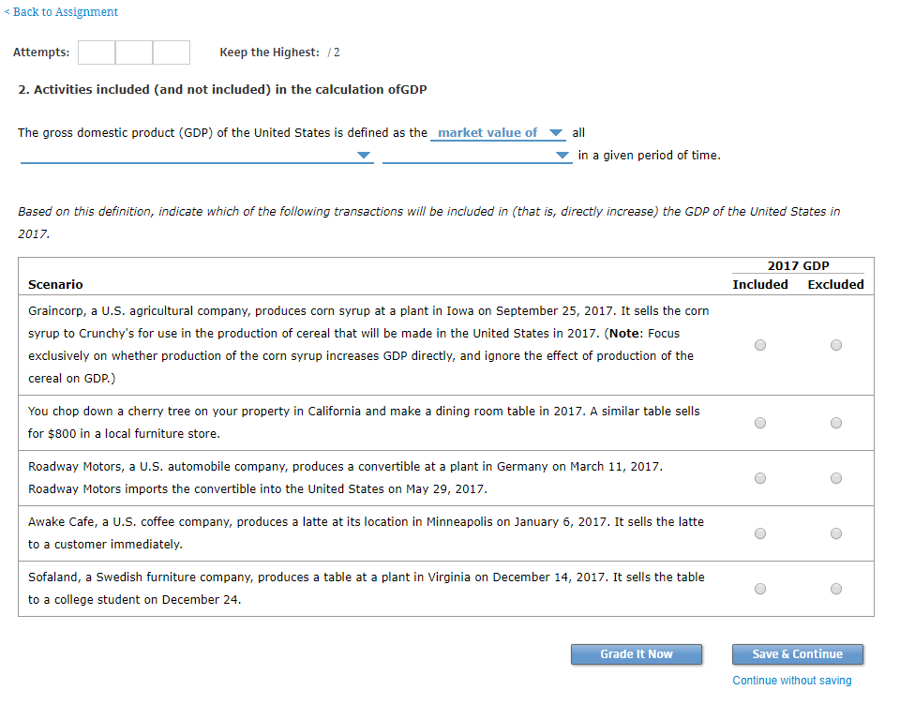Go Back to Assignment
Viewport: 915px width, 705px height.
click(x=63, y=12)
